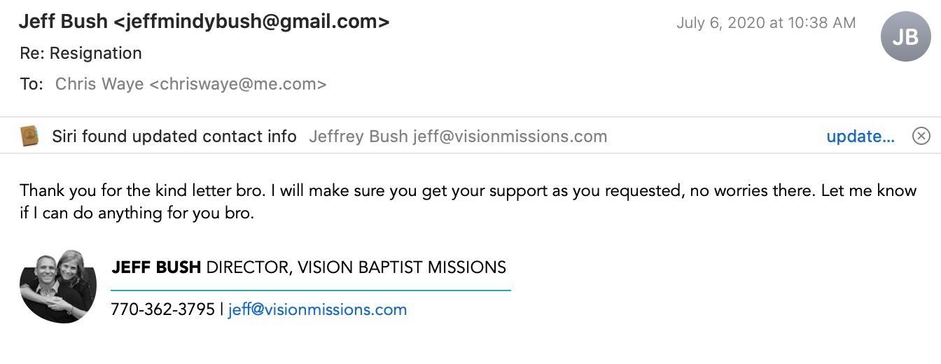Click sender address jeffmindybush@gmail.com

[251, 22]
